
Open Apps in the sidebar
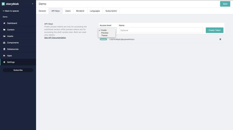click(18, 56)
